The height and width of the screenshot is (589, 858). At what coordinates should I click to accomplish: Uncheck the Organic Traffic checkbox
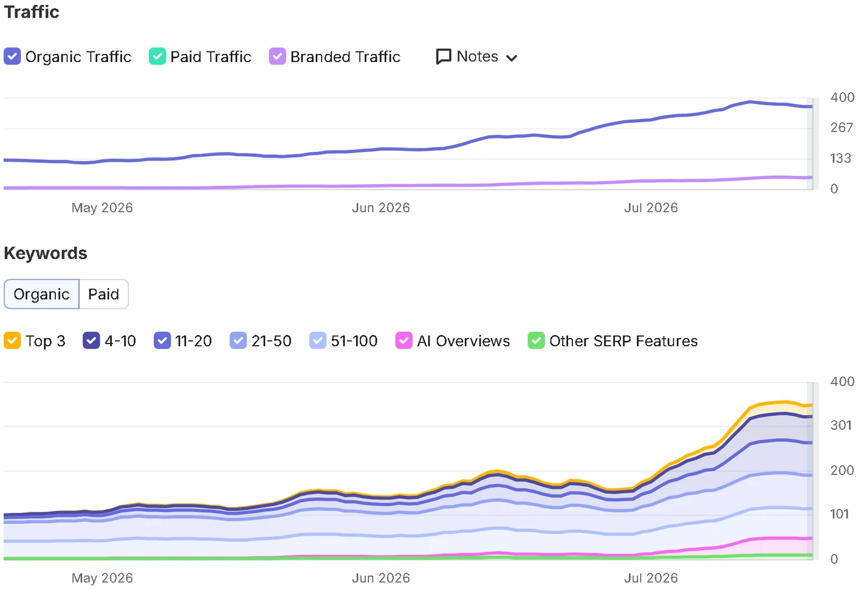(12, 57)
